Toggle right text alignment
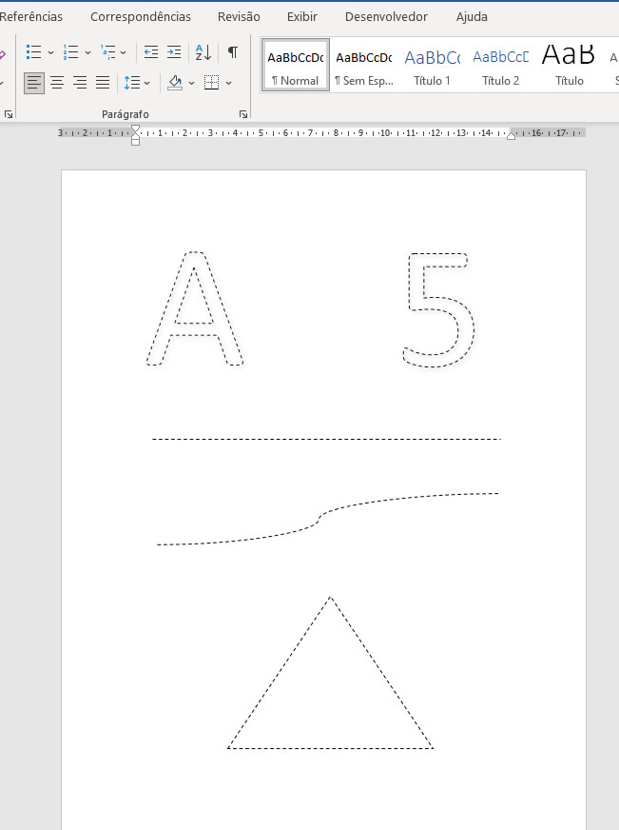Image resolution: width=619 pixels, height=830 pixels. [80, 83]
